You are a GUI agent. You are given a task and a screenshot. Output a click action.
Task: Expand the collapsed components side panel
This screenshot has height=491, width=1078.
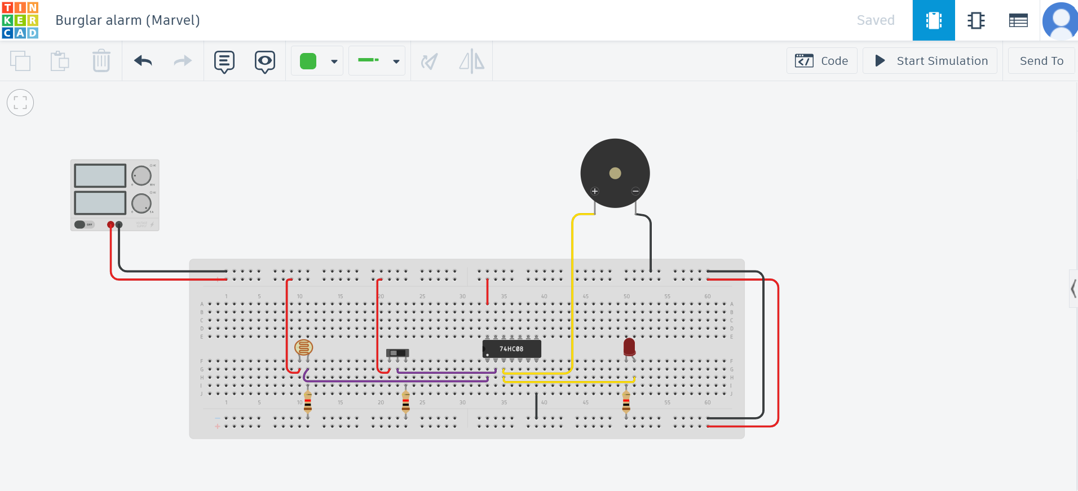1073,289
